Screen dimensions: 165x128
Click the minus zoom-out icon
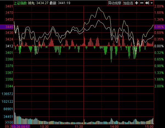(142, 3)
